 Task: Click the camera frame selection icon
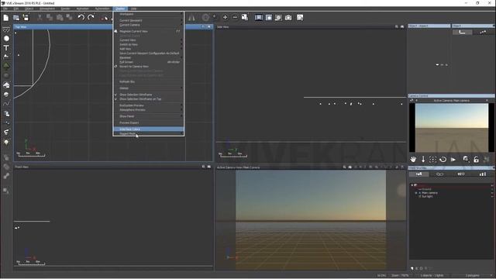tap(432, 159)
